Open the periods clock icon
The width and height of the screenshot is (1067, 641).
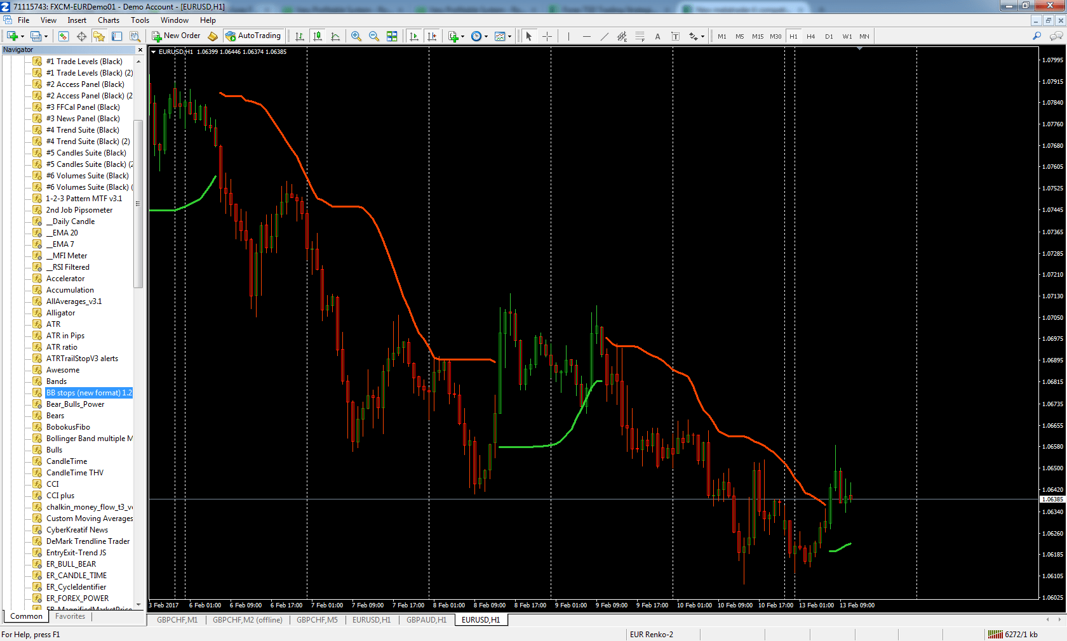coord(476,36)
